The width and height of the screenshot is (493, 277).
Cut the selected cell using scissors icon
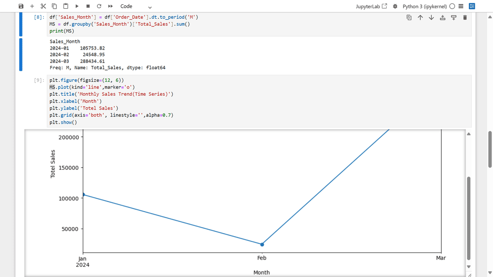click(43, 6)
